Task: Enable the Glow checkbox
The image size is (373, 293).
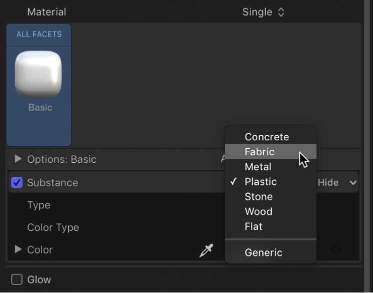Action: pyautogui.click(x=17, y=279)
